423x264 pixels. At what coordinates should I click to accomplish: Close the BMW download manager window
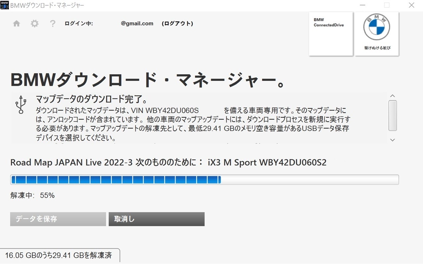(411, 5)
